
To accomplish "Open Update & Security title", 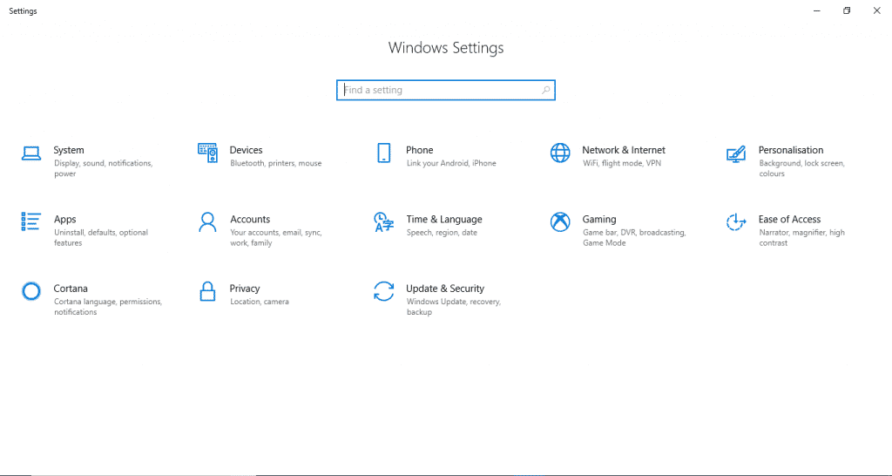I will 445,288.
